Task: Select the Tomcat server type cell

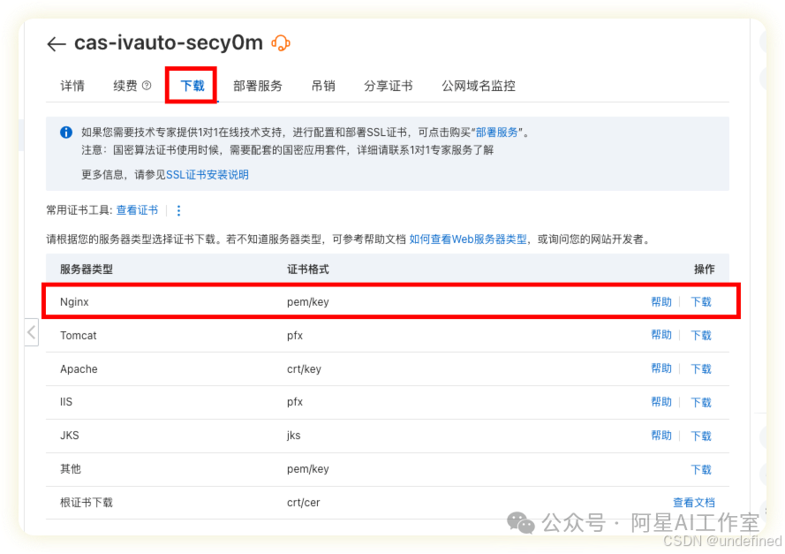Action: [x=79, y=335]
